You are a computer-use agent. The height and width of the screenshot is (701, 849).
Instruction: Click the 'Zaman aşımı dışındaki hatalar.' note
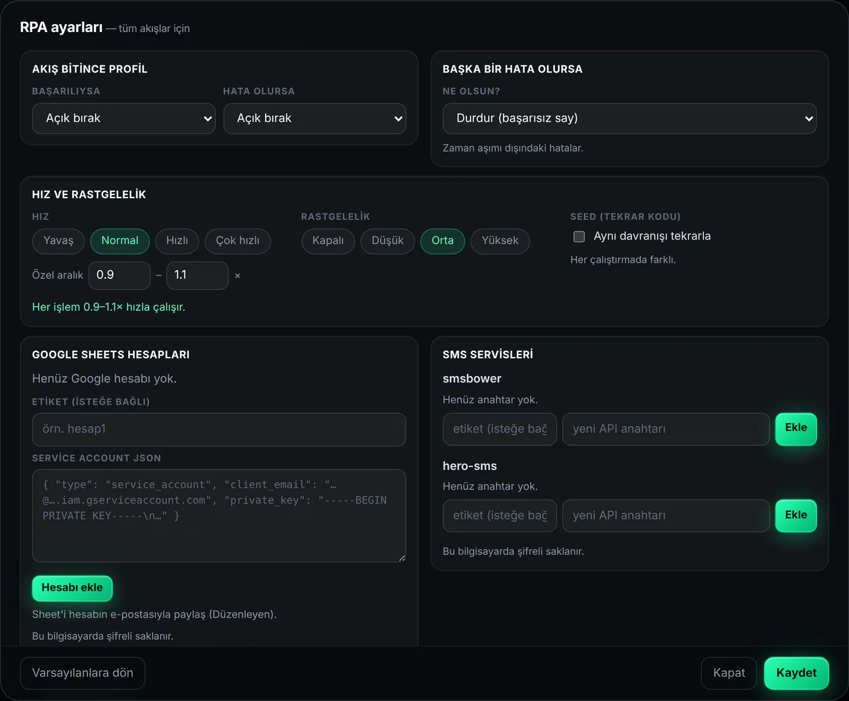point(513,148)
